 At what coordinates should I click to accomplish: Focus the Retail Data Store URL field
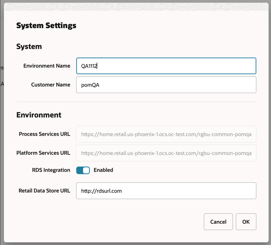coord(166,191)
